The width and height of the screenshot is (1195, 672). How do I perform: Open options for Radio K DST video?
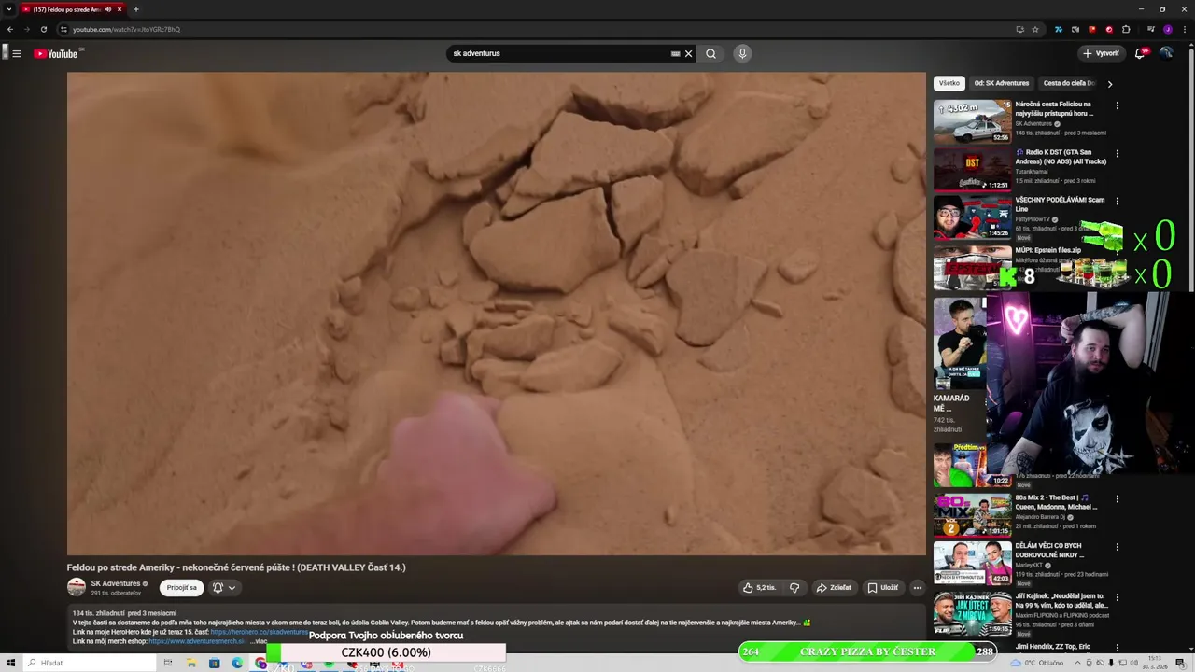(1117, 153)
